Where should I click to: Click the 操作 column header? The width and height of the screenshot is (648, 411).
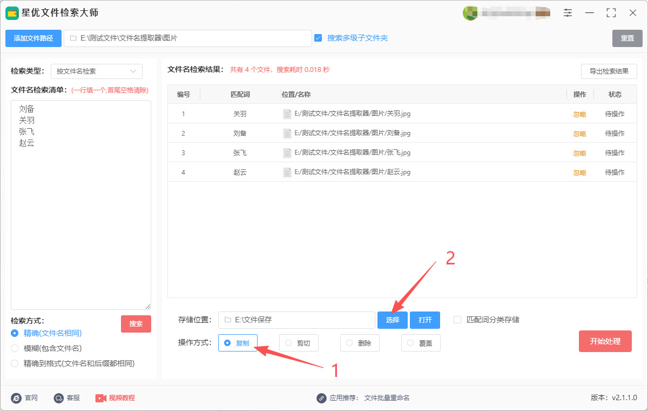coord(580,95)
